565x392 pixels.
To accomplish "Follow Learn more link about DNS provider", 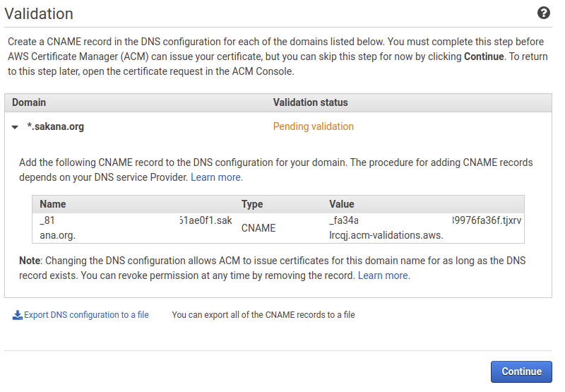I will (x=217, y=177).
